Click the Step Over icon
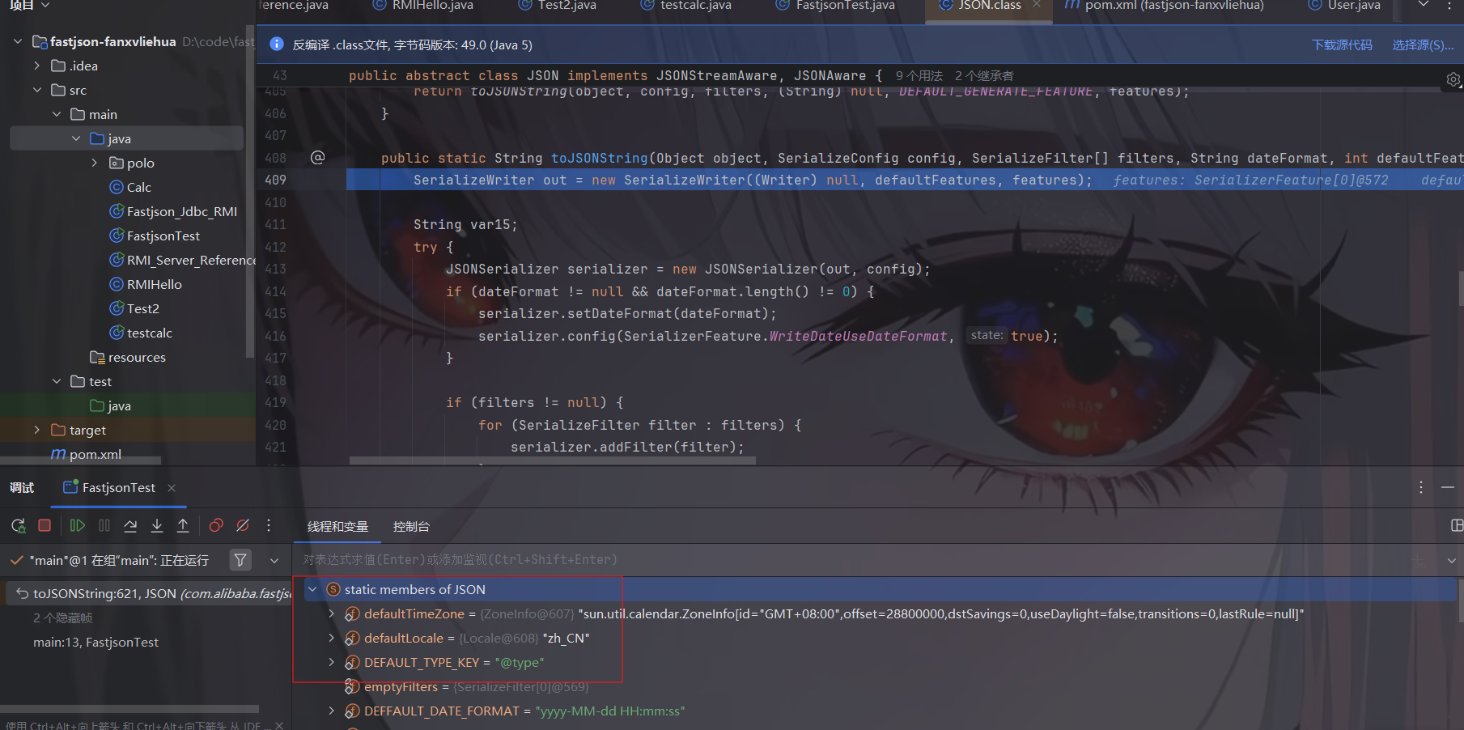The height and width of the screenshot is (730, 1464). 130,526
